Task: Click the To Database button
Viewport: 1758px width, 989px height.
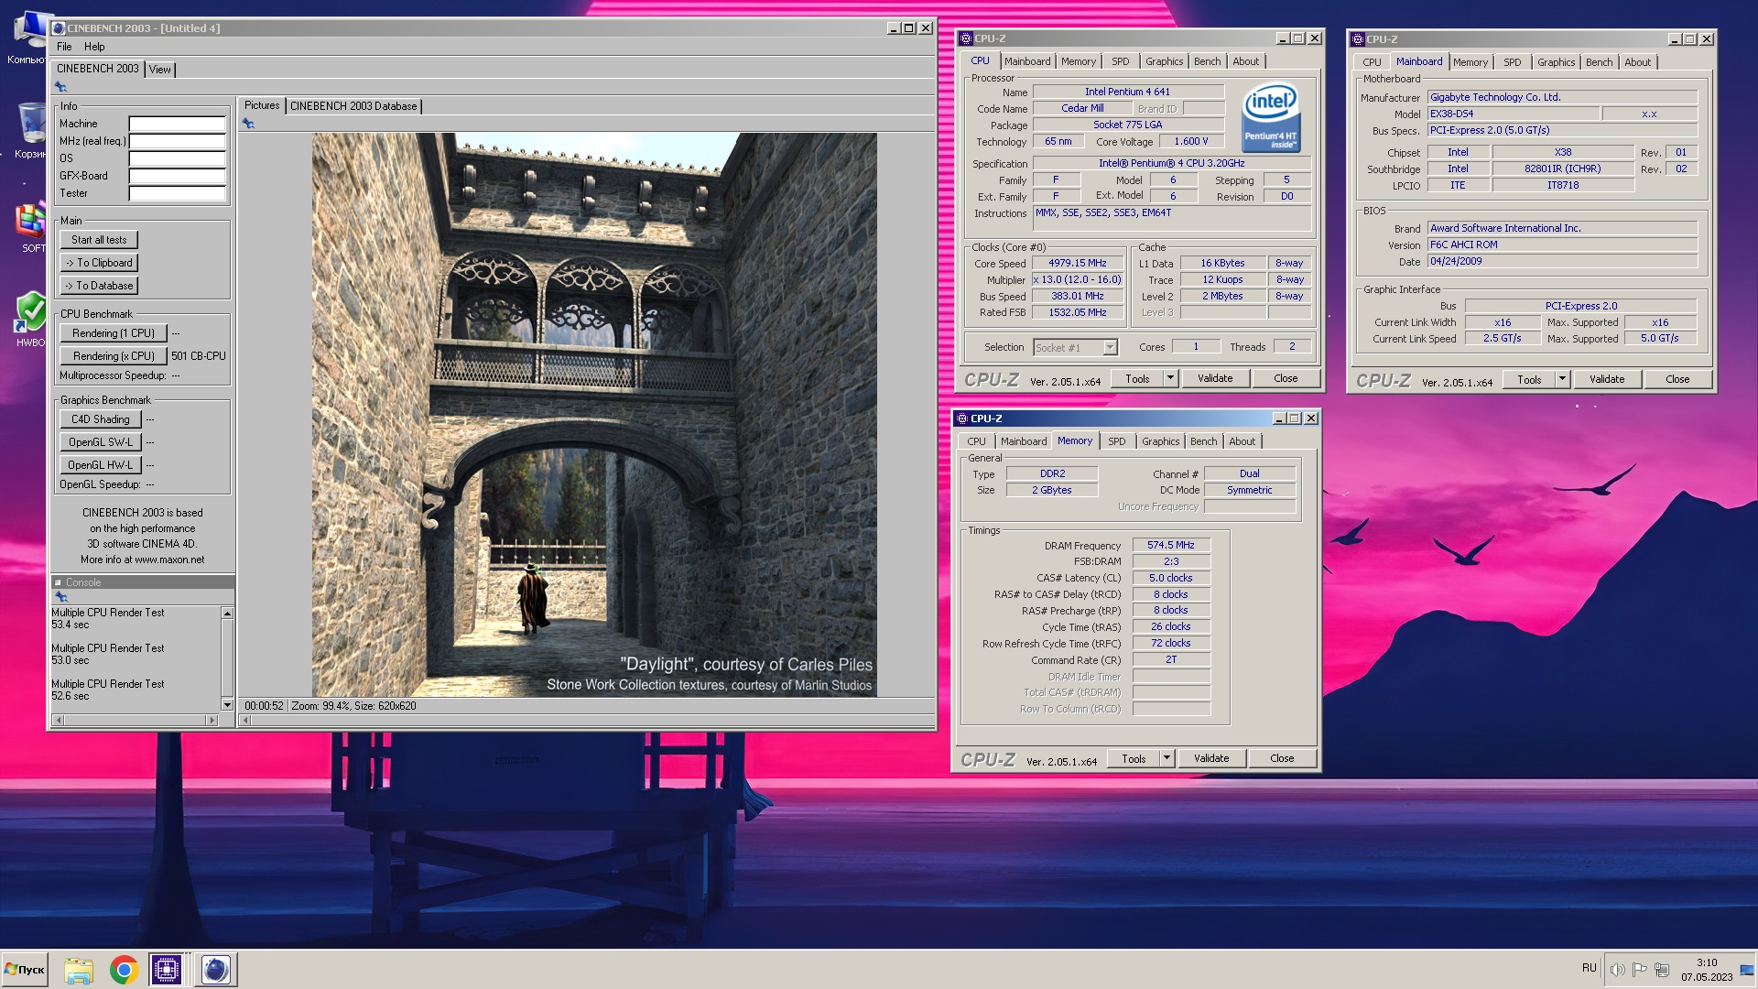Action: point(99,286)
